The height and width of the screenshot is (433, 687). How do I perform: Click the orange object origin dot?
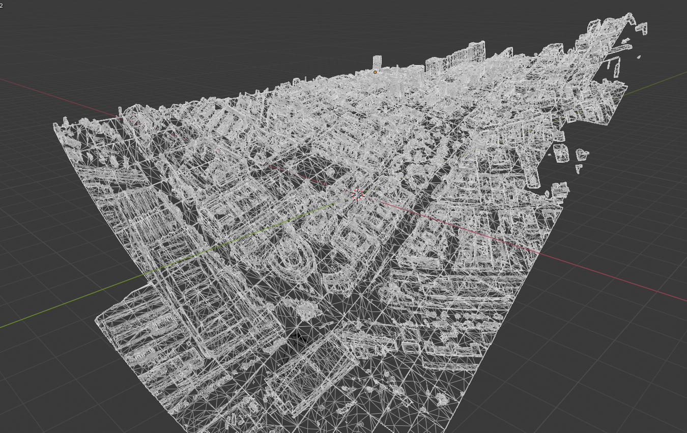coord(375,72)
